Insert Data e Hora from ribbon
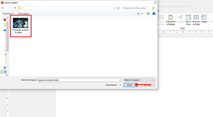Viewport: 213px width, 117px height. [x=188, y=20]
